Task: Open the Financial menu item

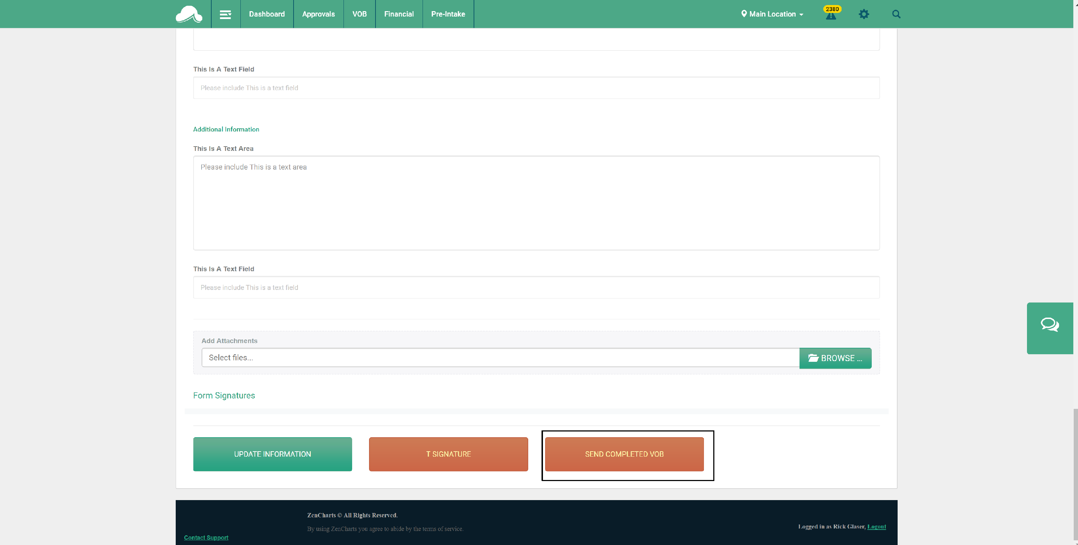Action: click(399, 14)
